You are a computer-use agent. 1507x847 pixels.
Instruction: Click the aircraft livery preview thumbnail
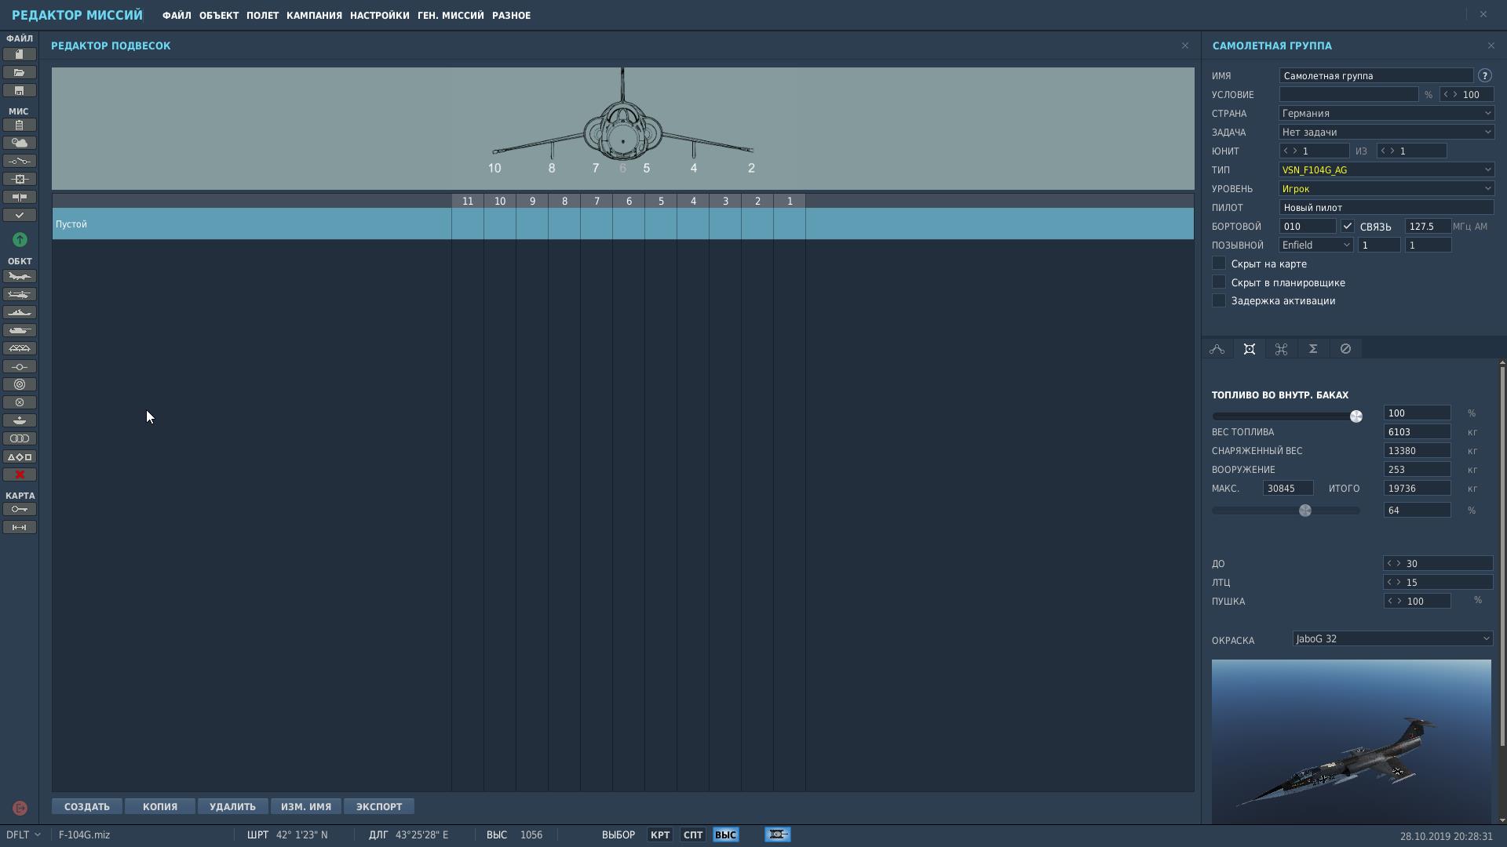pos(1351,741)
